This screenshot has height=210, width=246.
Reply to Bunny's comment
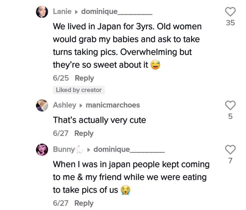point(84,203)
